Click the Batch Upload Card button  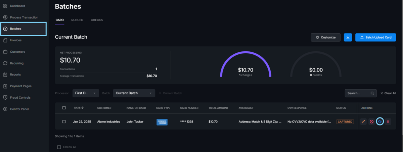375,37
